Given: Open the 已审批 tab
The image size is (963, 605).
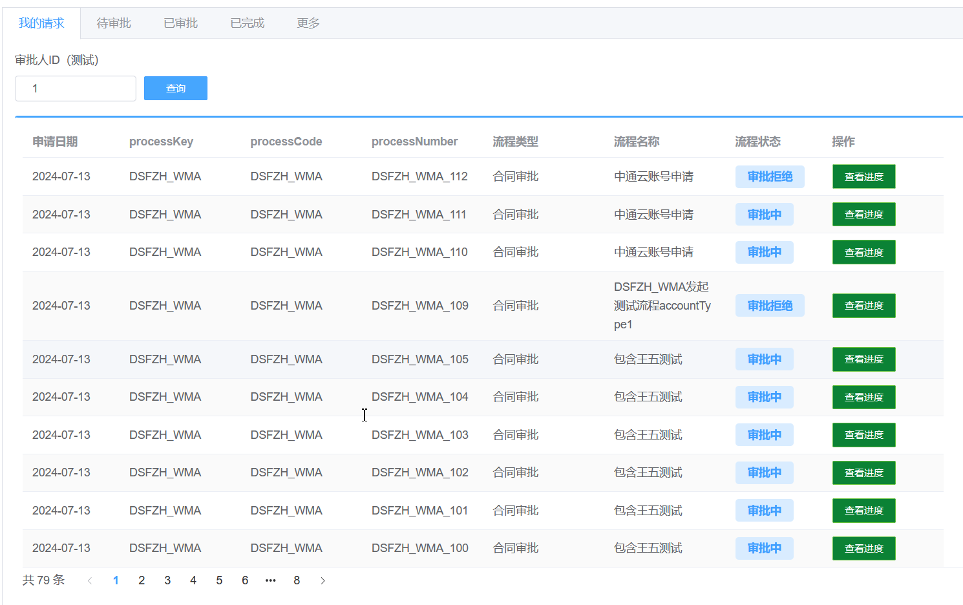Looking at the screenshot, I should click(180, 23).
